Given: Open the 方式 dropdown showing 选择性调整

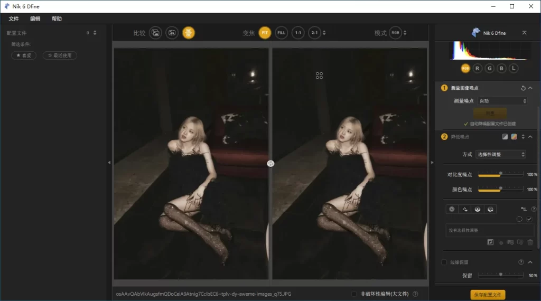Looking at the screenshot, I should [x=501, y=154].
